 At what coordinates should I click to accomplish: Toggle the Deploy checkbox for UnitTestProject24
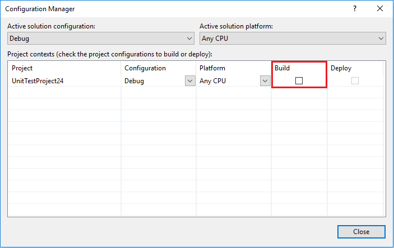355,81
